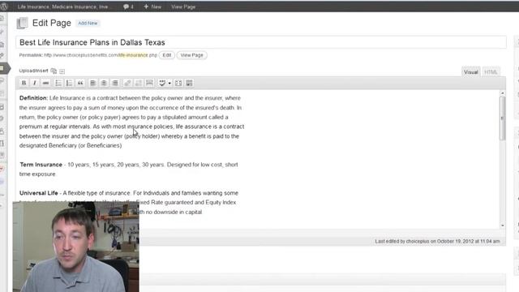
Task: Apply italic formatting with the I button
Action: click(x=34, y=83)
